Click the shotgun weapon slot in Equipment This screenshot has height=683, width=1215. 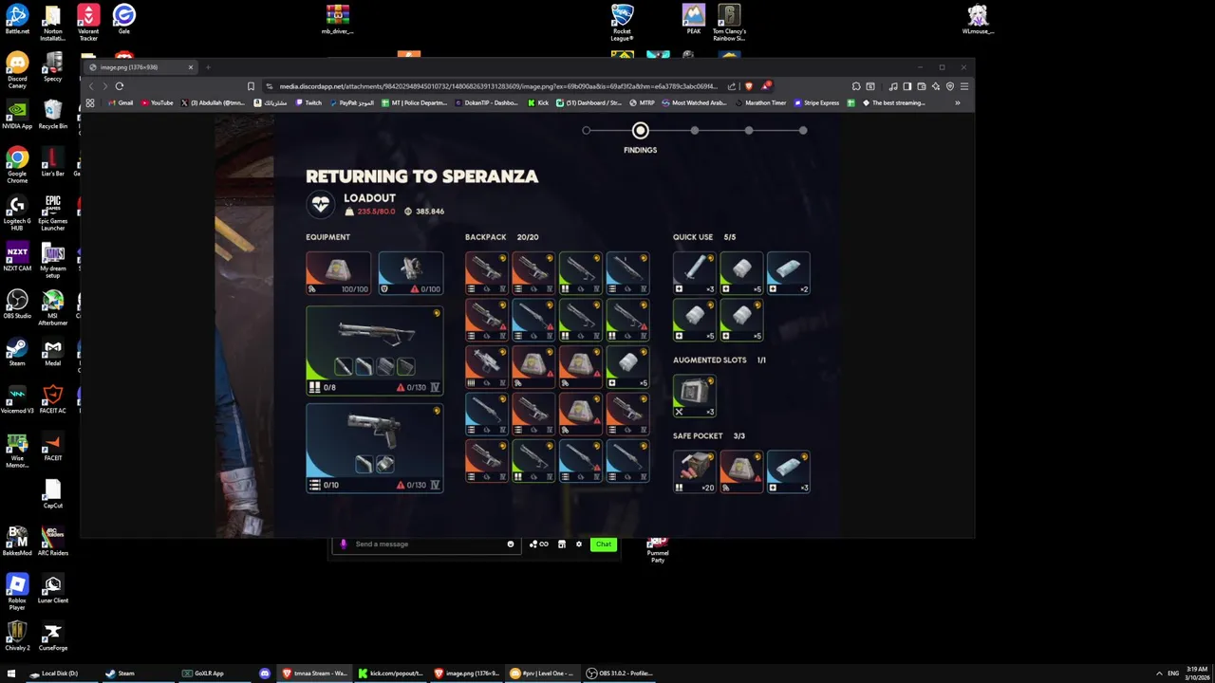point(374,350)
